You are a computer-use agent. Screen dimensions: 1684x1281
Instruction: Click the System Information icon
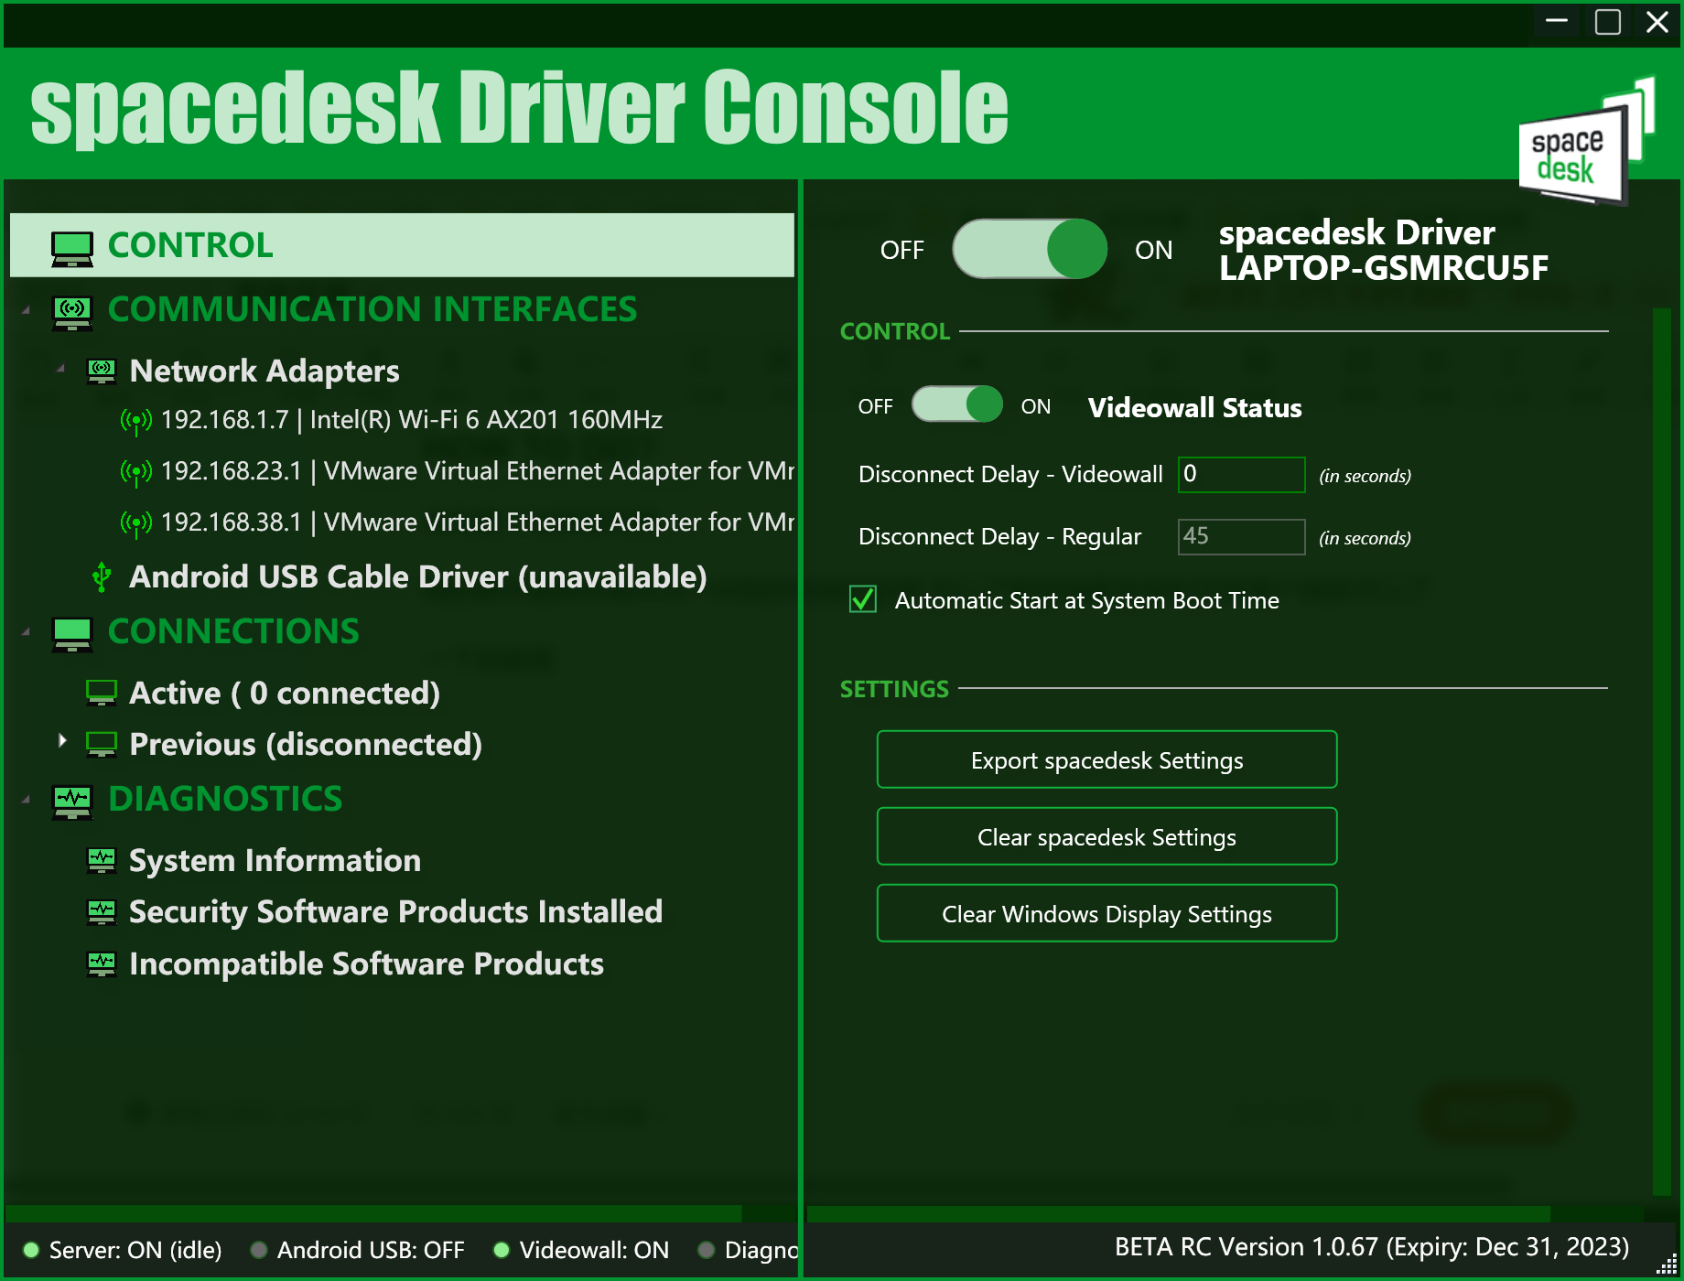[102, 861]
